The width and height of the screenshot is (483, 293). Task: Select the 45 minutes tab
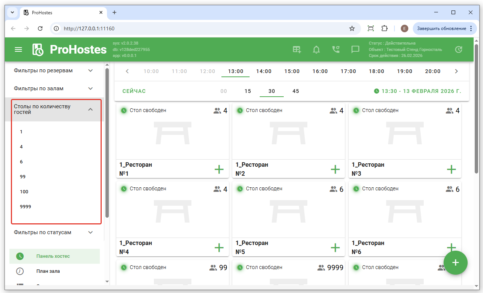point(296,91)
